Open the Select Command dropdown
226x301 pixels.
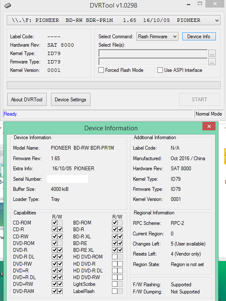[x=157, y=37]
